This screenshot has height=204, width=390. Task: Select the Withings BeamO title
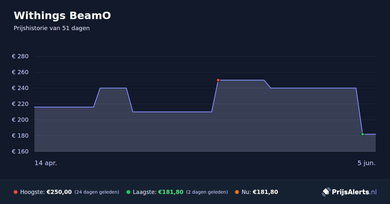tap(62, 16)
